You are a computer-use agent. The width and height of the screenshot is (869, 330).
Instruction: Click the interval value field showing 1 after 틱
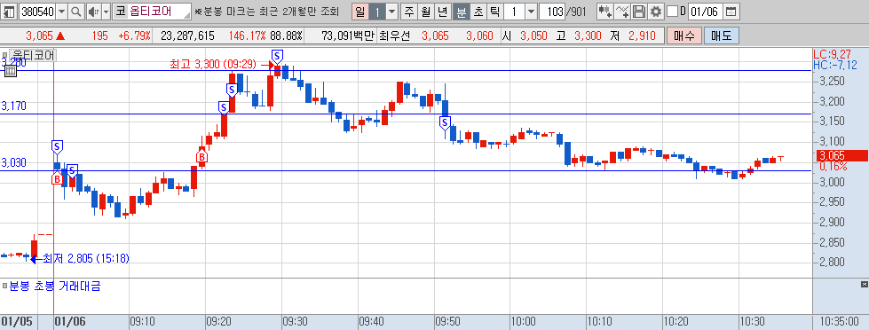point(514,11)
